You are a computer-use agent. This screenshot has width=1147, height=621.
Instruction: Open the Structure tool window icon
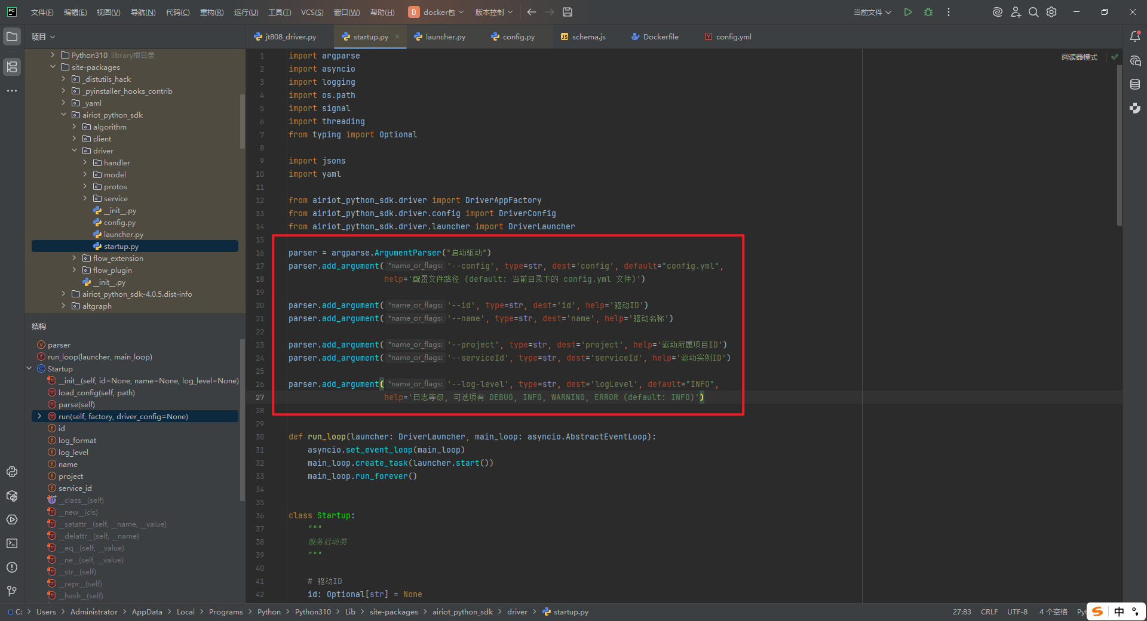coord(12,66)
